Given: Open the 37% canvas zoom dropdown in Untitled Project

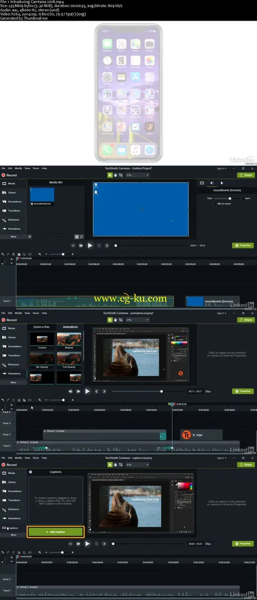Looking at the screenshot, I should (137, 175).
